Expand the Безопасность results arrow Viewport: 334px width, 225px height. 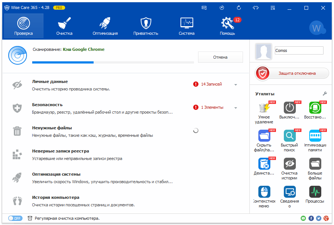236,108
